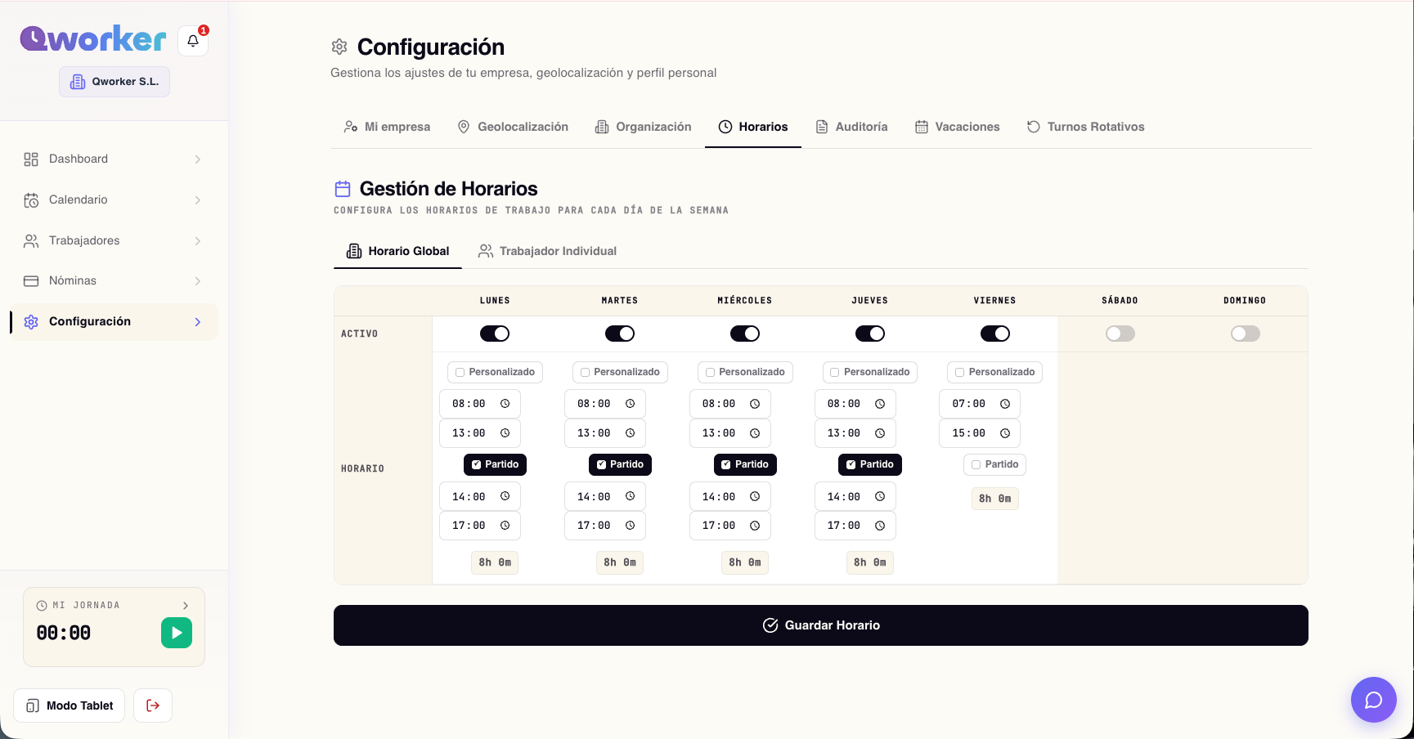The image size is (1414, 739).
Task: Check Personalizado for Miércoles
Action: [711, 372]
